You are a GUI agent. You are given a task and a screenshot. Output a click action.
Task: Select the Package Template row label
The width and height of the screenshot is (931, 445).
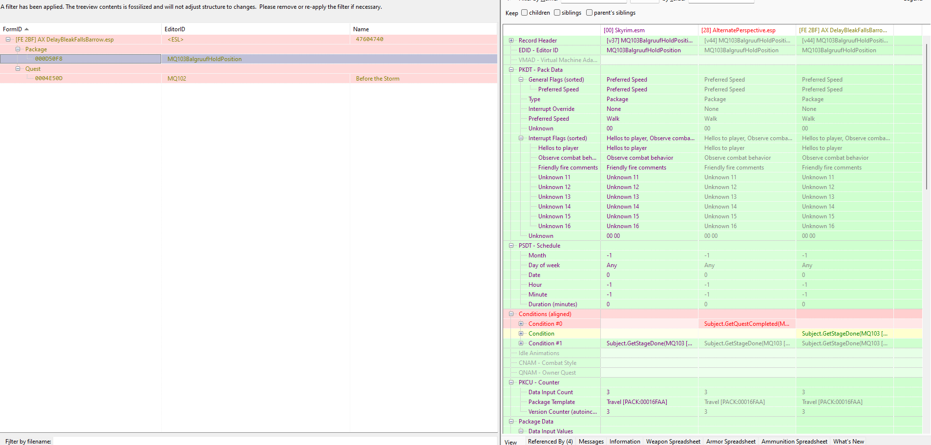click(552, 402)
